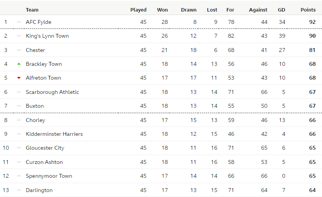The image size is (322, 197).
Task: Click the no-change dash icon next to AFC Fylde
Action: click(x=19, y=22)
